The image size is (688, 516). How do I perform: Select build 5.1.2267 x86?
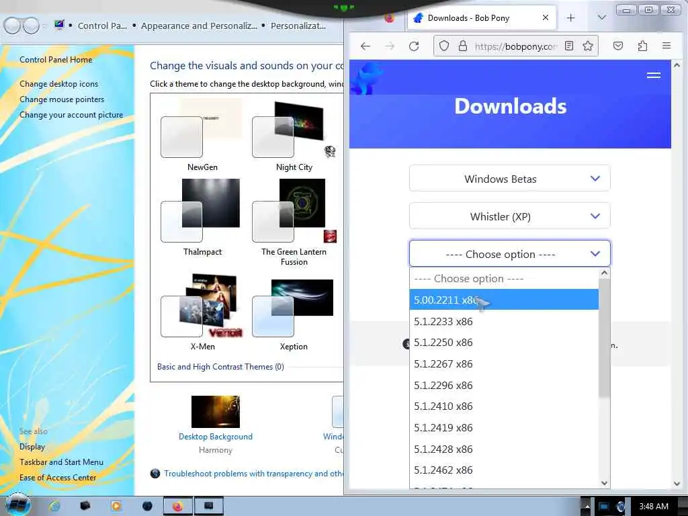click(504, 363)
